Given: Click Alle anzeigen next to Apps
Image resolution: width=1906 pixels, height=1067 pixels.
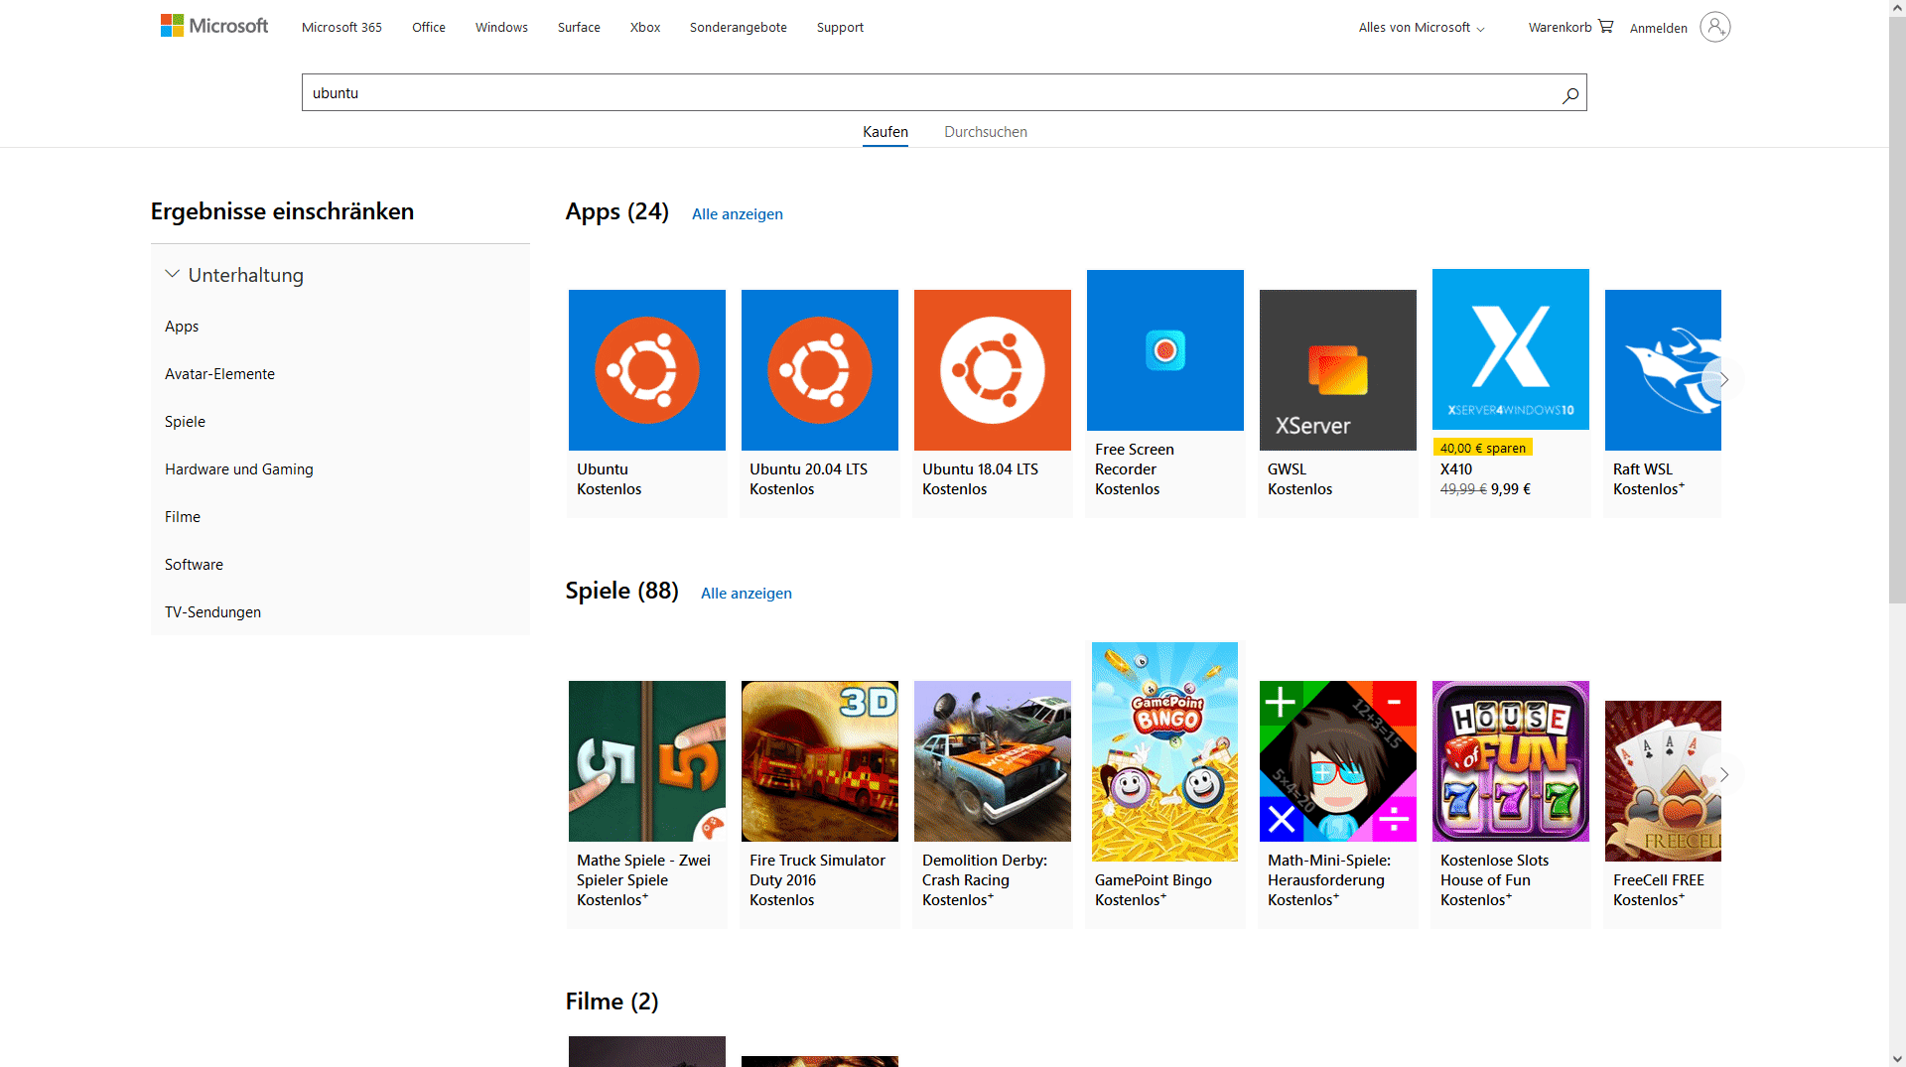Looking at the screenshot, I should (737, 214).
